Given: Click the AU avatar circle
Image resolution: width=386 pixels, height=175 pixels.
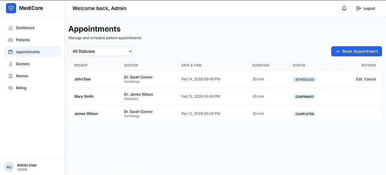Looking at the screenshot, I should (9, 167).
